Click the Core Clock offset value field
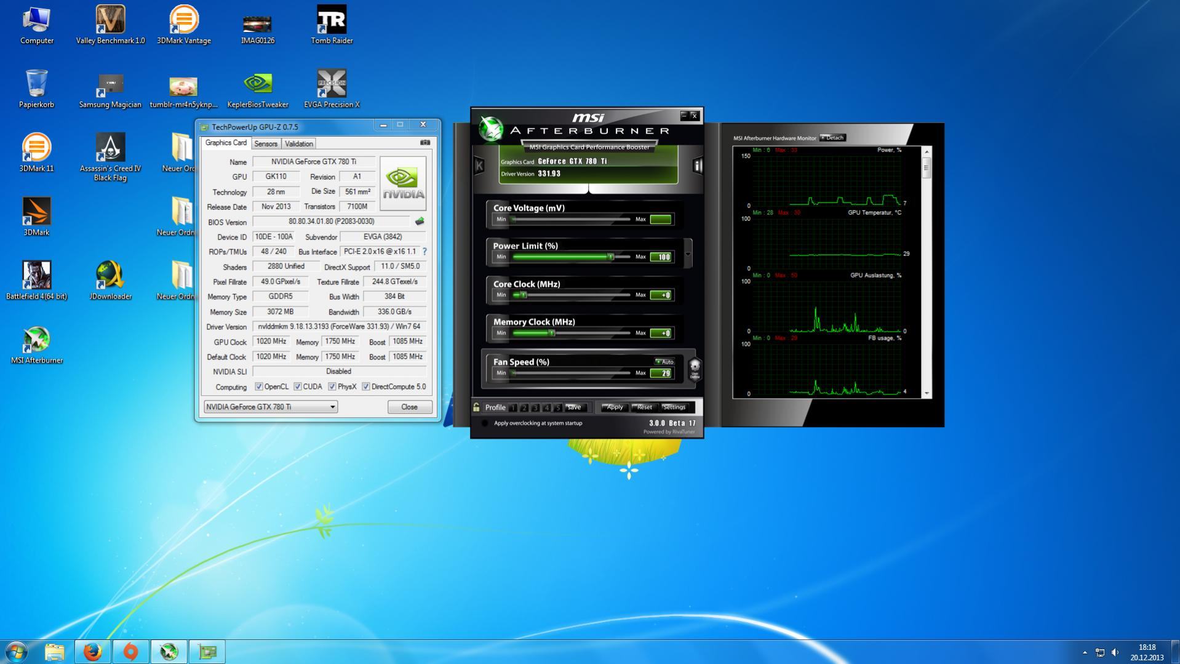The width and height of the screenshot is (1180, 664). tap(661, 295)
